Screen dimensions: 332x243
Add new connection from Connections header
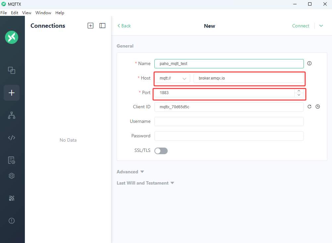tap(90, 26)
